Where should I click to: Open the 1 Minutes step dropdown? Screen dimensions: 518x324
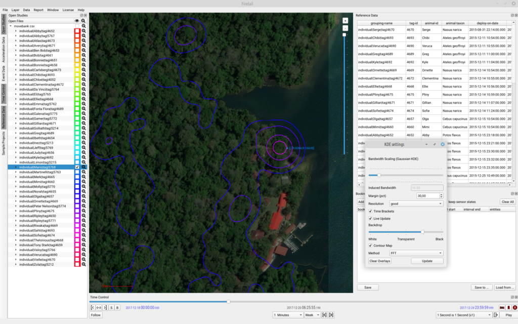(x=288, y=315)
